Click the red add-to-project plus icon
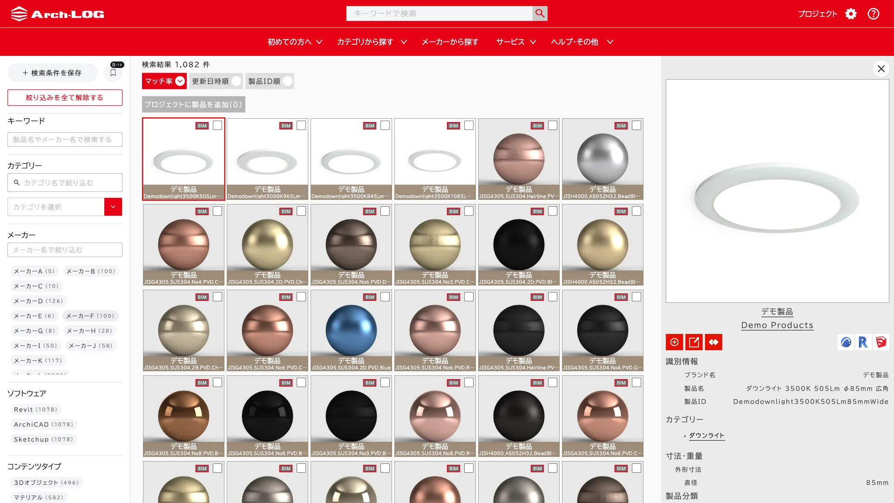894x503 pixels. pos(674,342)
